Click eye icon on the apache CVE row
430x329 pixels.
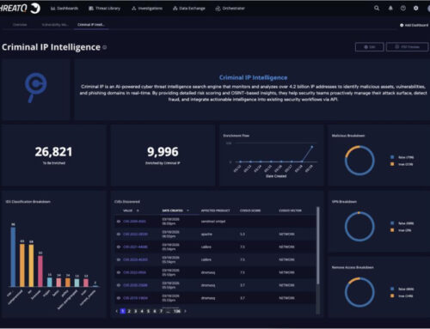coord(119,234)
